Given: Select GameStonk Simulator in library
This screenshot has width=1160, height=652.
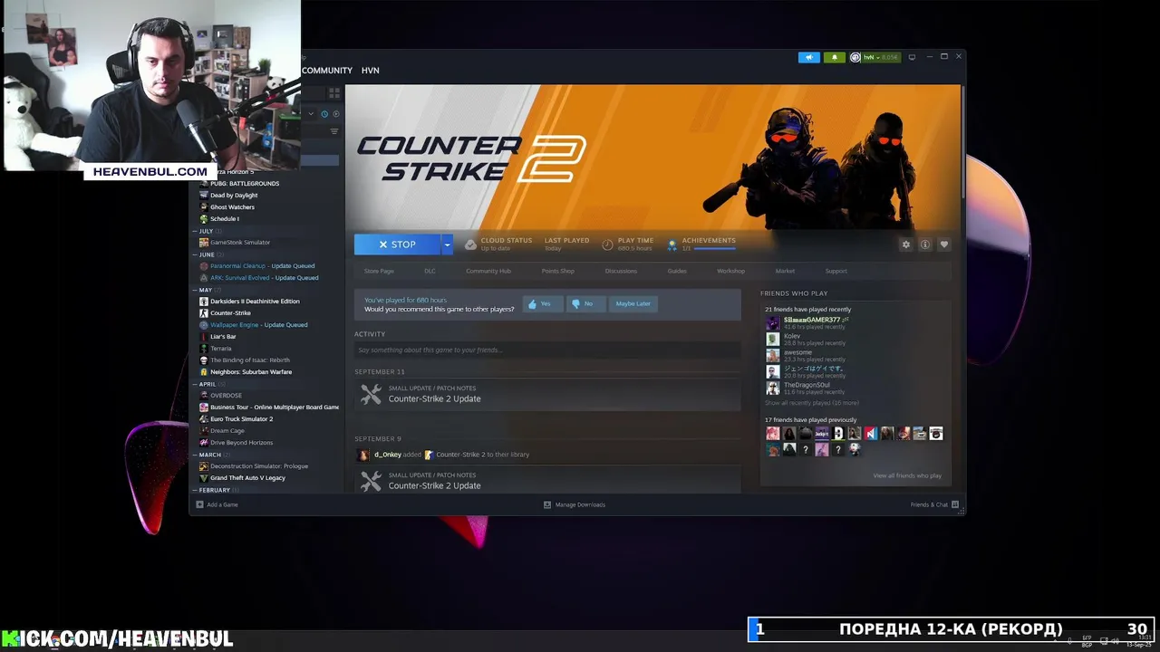Looking at the screenshot, I should pyautogui.click(x=240, y=243).
